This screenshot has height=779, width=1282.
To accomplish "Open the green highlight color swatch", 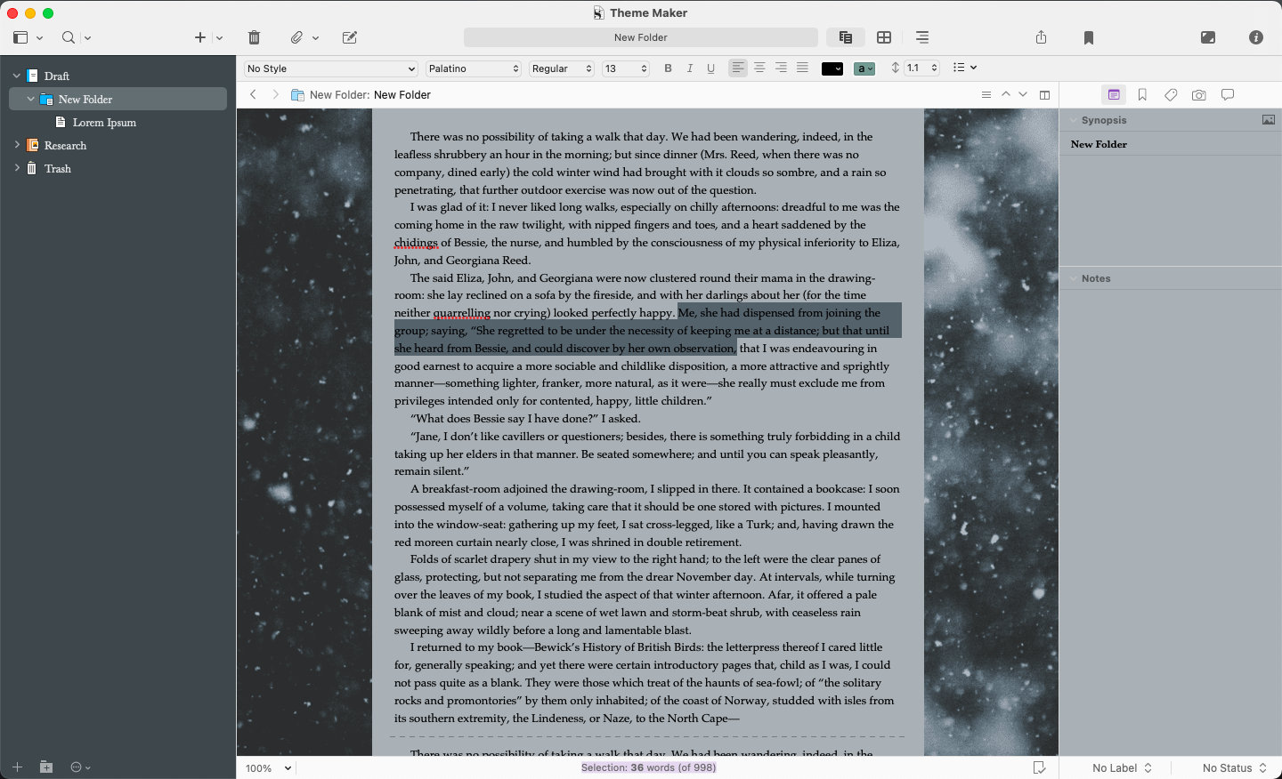I will 864,68.
